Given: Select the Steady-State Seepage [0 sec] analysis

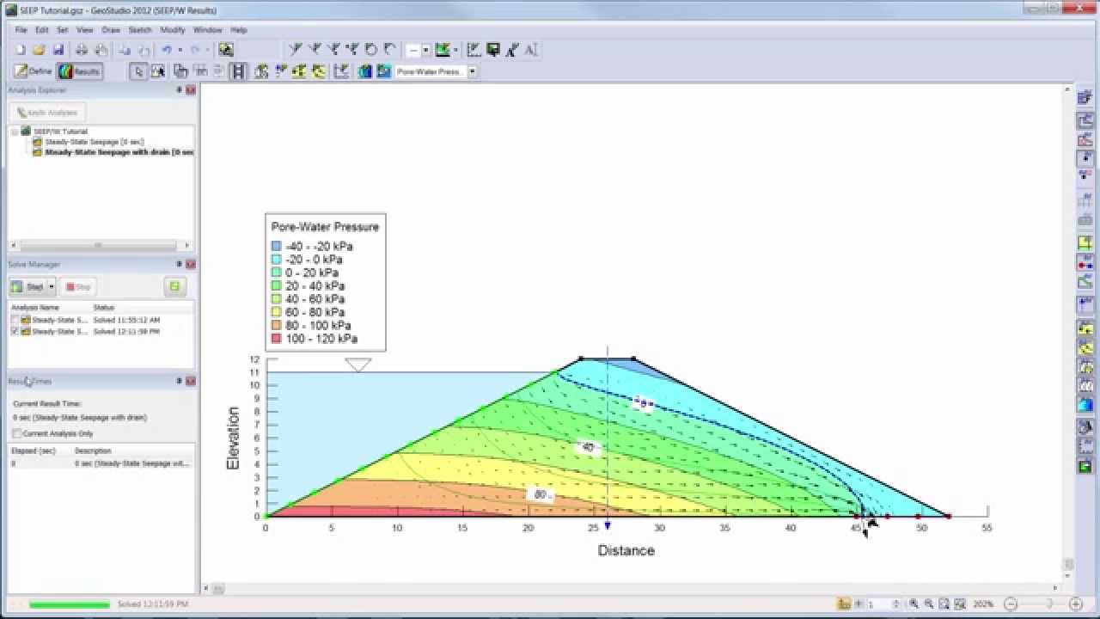Looking at the screenshot, I should pos(95,142).
